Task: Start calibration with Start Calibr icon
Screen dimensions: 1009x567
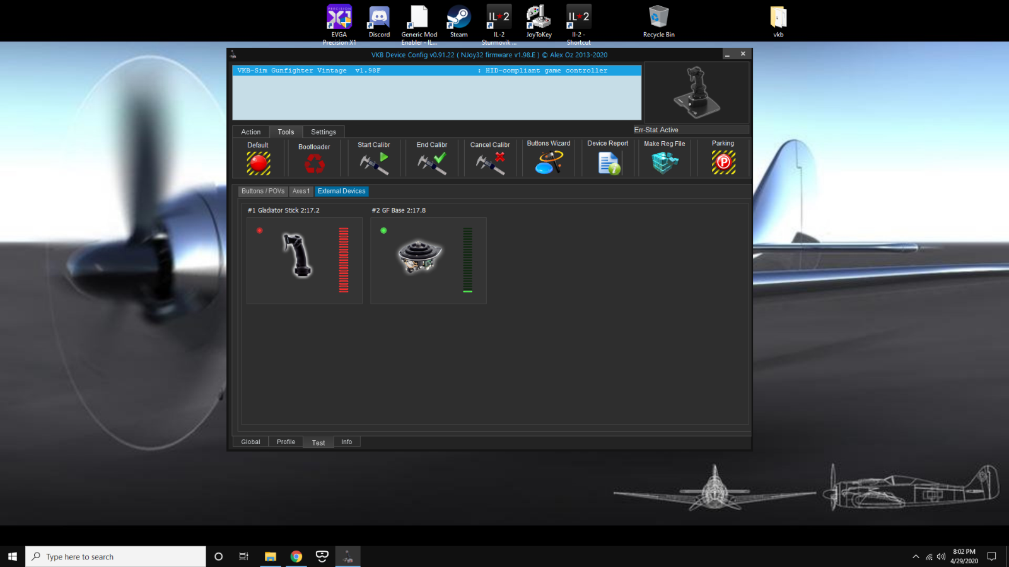Action: click(374, 164)
